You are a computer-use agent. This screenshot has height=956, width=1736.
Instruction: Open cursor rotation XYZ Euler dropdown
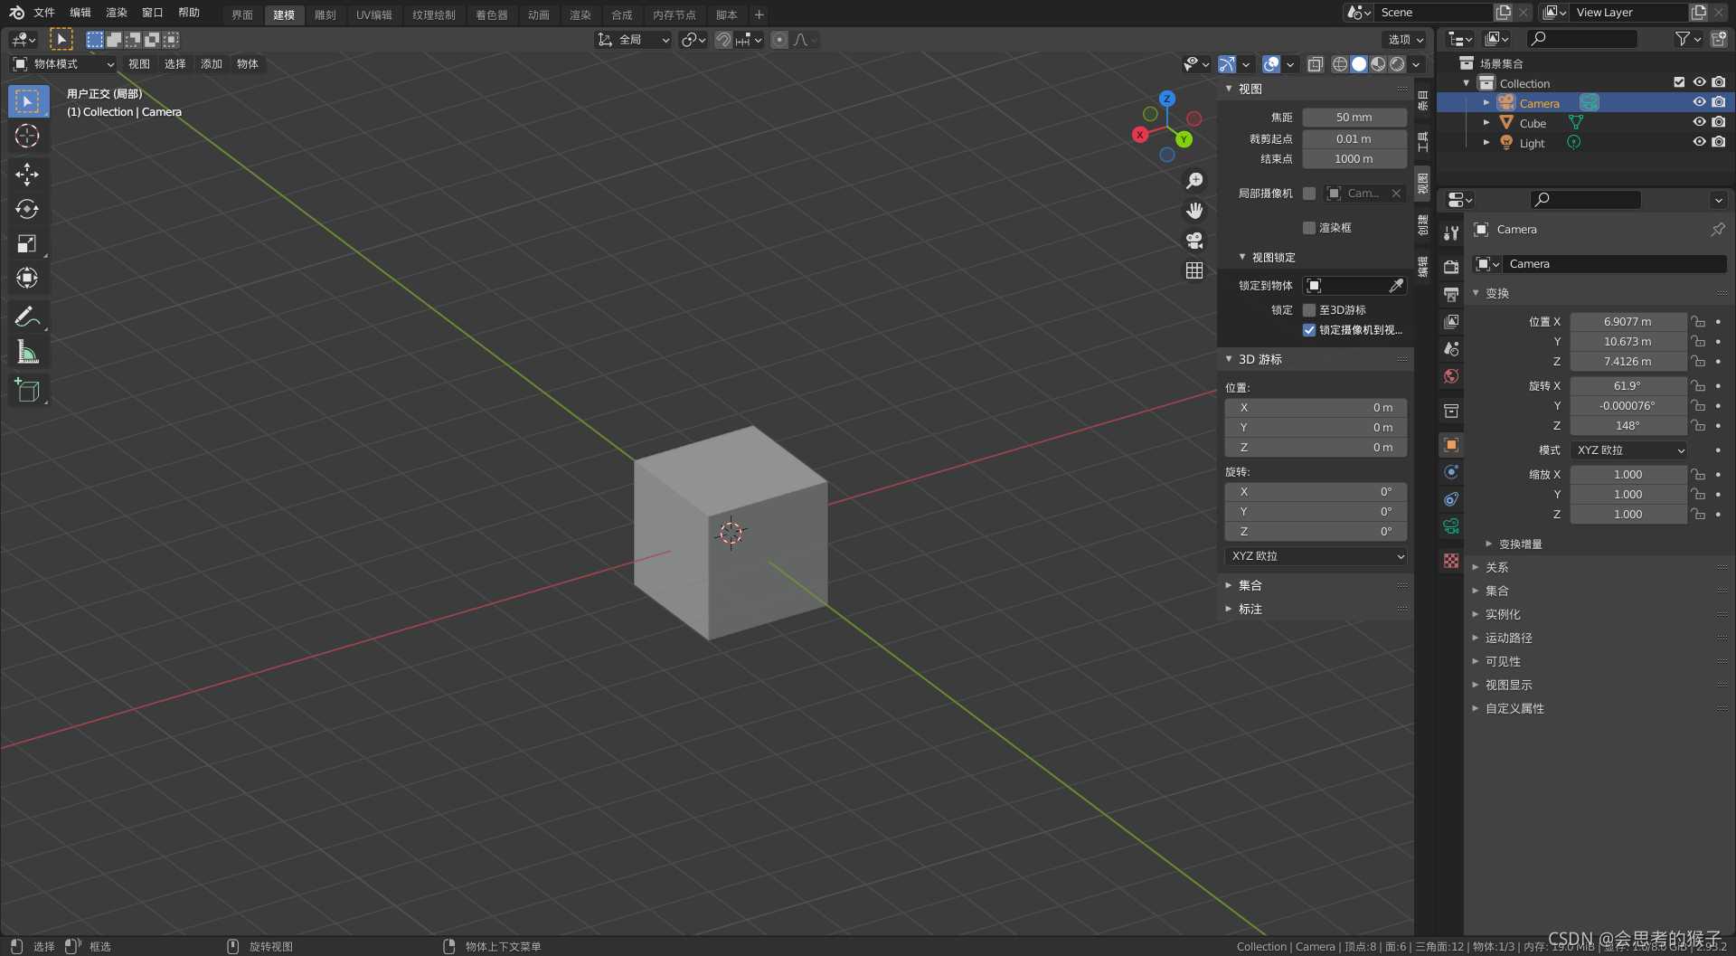coord(1316,556)
